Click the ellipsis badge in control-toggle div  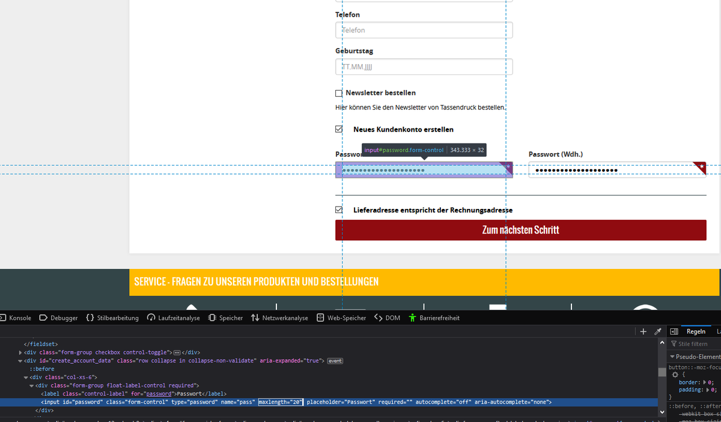(177, 352)
